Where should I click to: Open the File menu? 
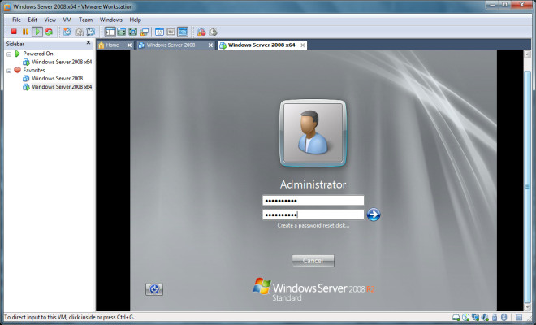pyautogui.click(x=16, y=19)
